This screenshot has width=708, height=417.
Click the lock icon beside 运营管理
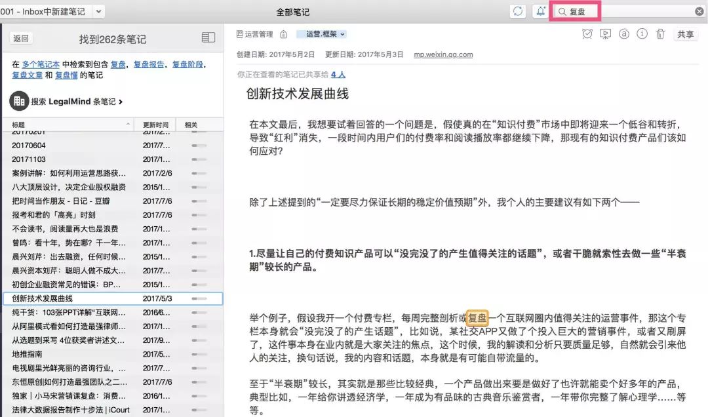click(x=284, y=34)
